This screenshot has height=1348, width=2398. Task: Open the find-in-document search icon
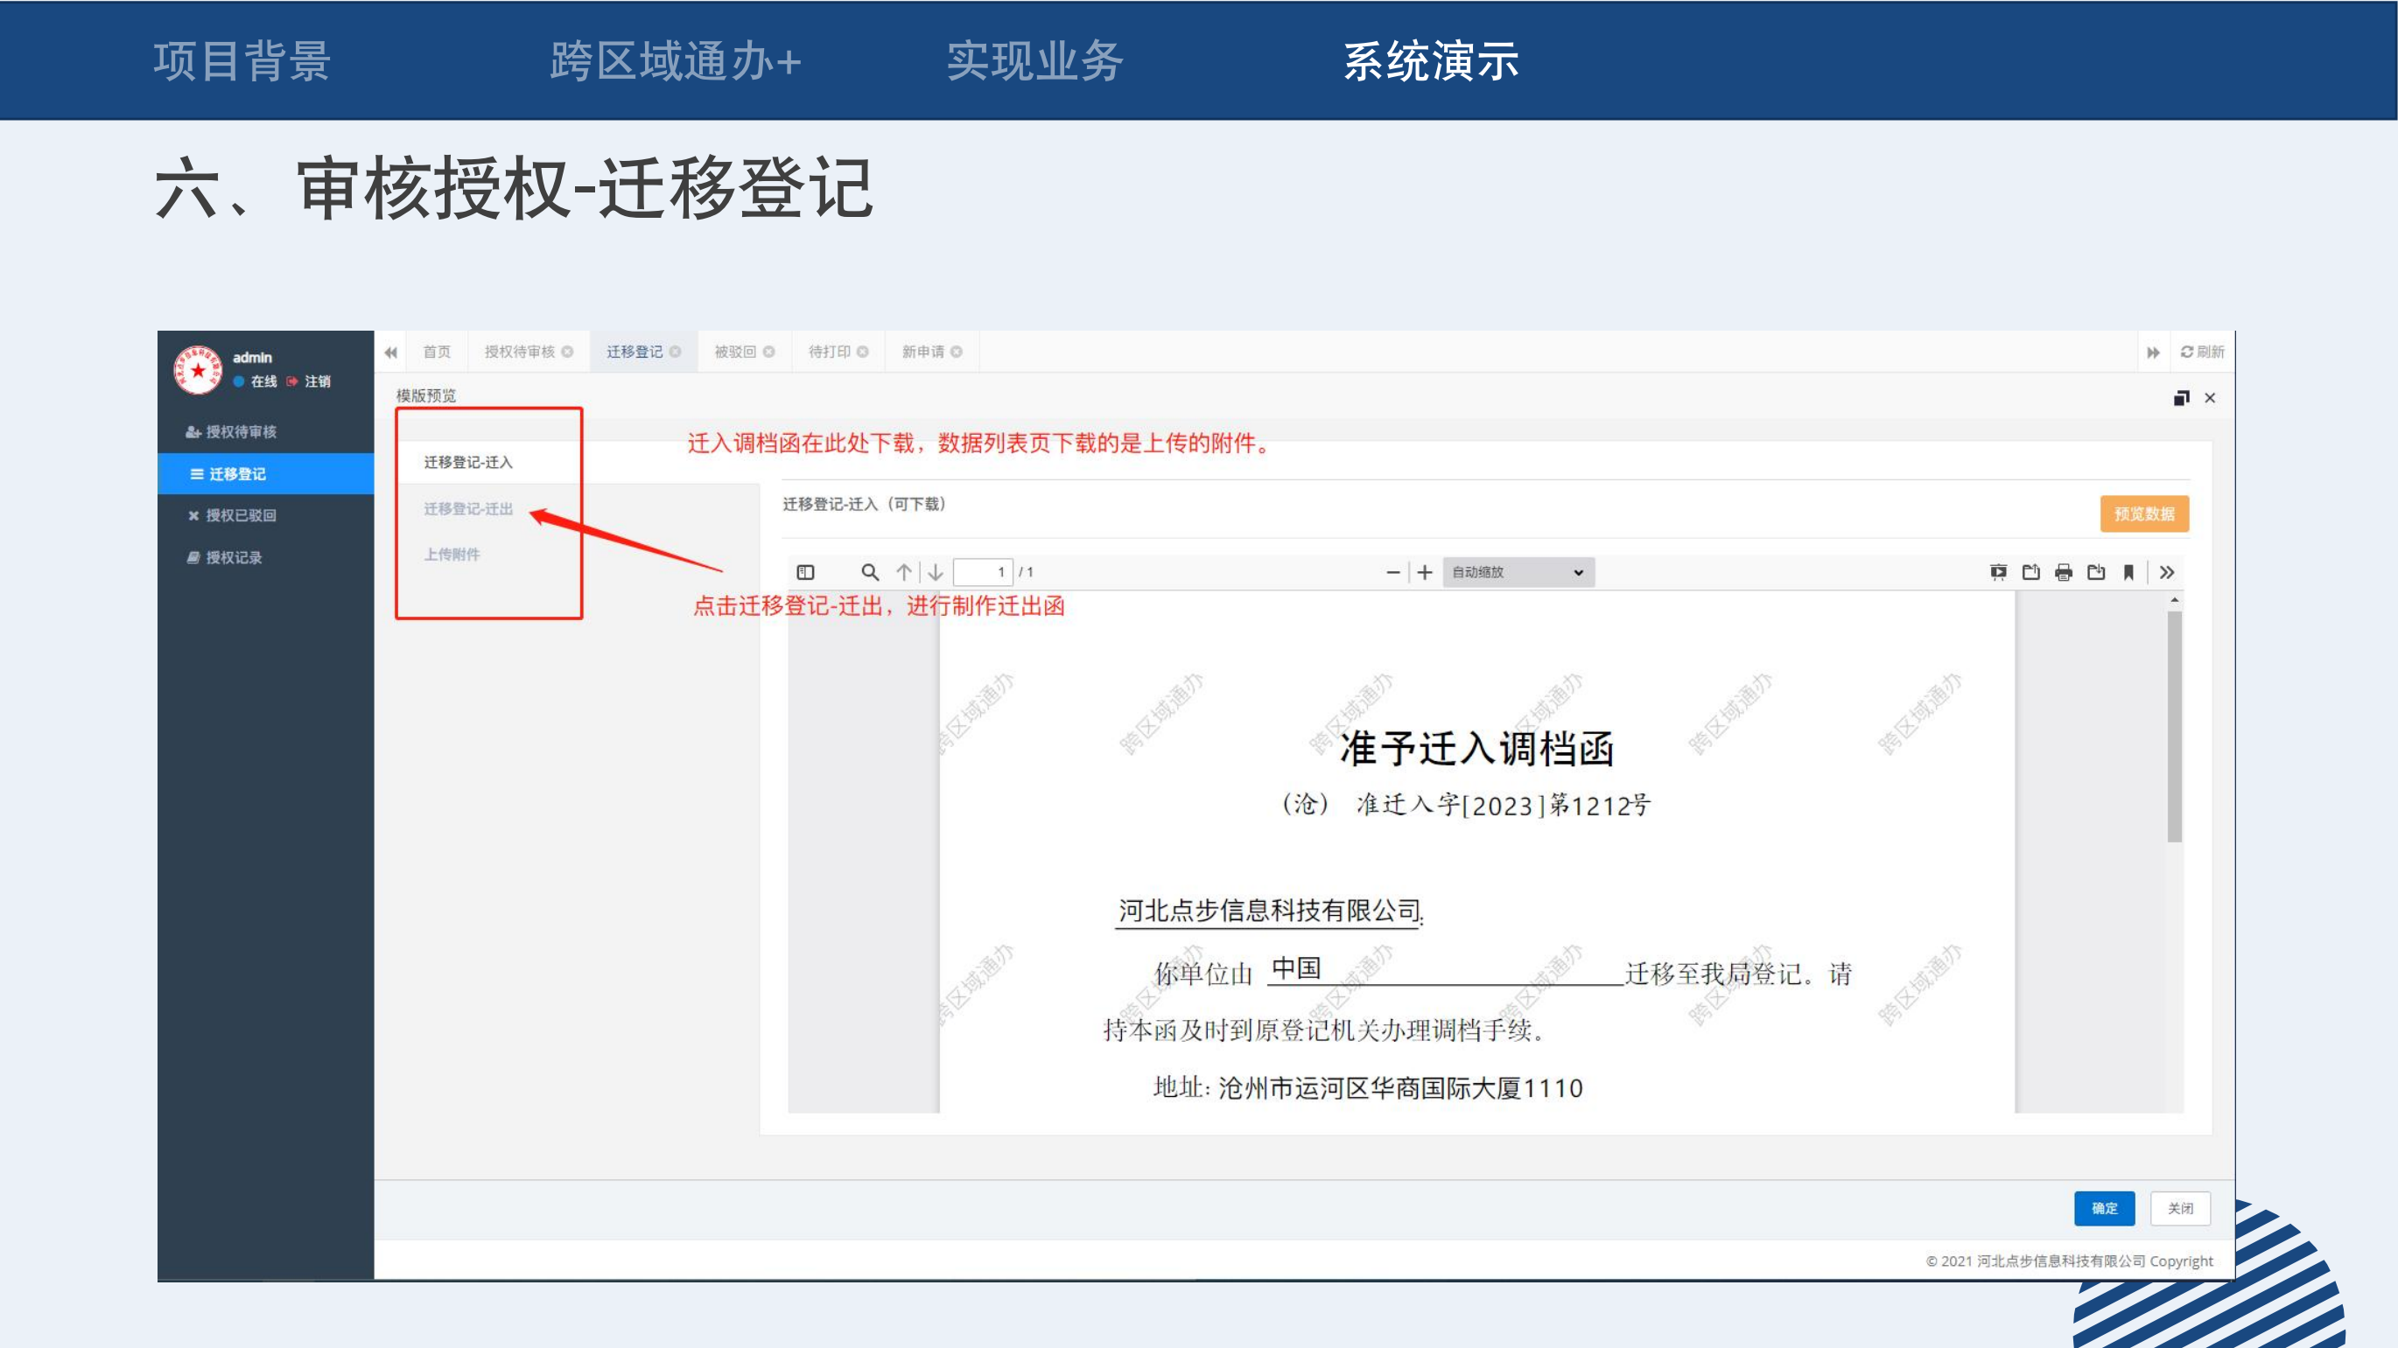(869, 572)
